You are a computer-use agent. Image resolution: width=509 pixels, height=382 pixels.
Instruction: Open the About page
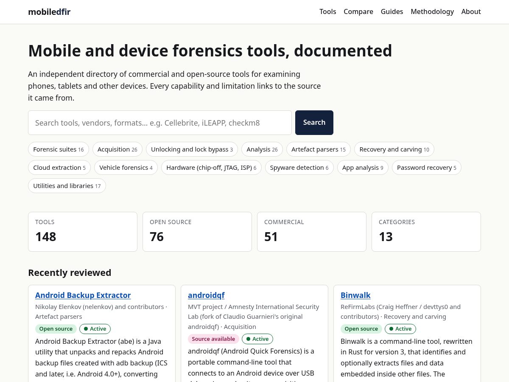(x=471, y=12)
